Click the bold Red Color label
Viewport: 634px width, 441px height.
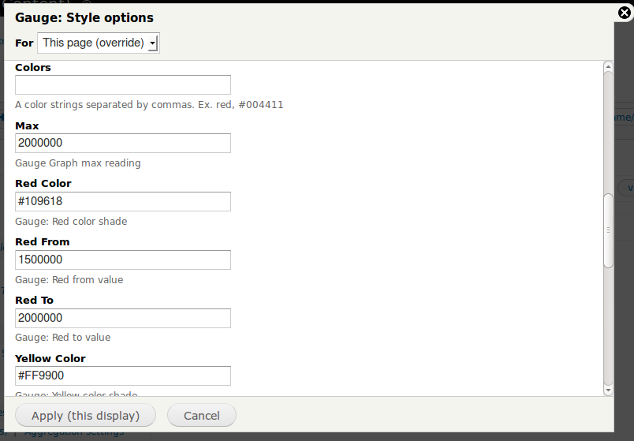(x=43, y=184)
